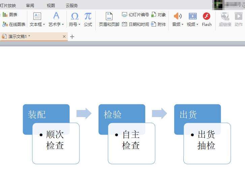Insert a Flash animation
Image resolution: width=245 pixels, height=185 pixels.
[x=207, y=20]
